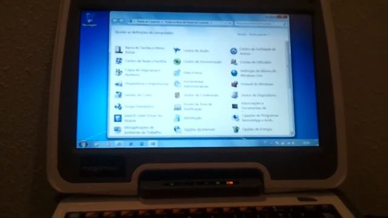The image size is (388, 218).
Task: Open the Gestor de Dispositivos icon
Action: [x=235, y=95]
